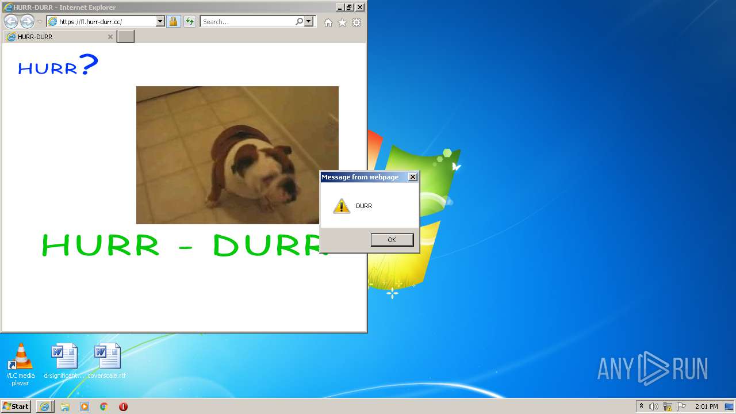
Task: Open Windows Explorer folder taskbar icon
Action: click(65, 407)
